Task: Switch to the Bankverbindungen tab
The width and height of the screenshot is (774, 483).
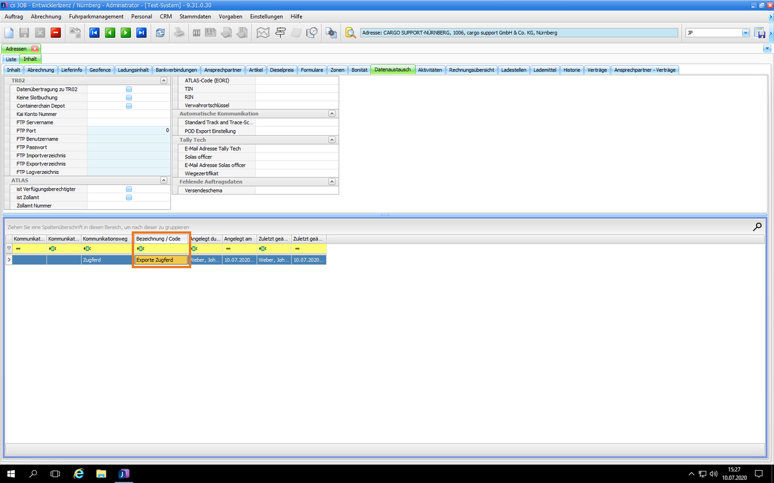Action: pos(176,70)
